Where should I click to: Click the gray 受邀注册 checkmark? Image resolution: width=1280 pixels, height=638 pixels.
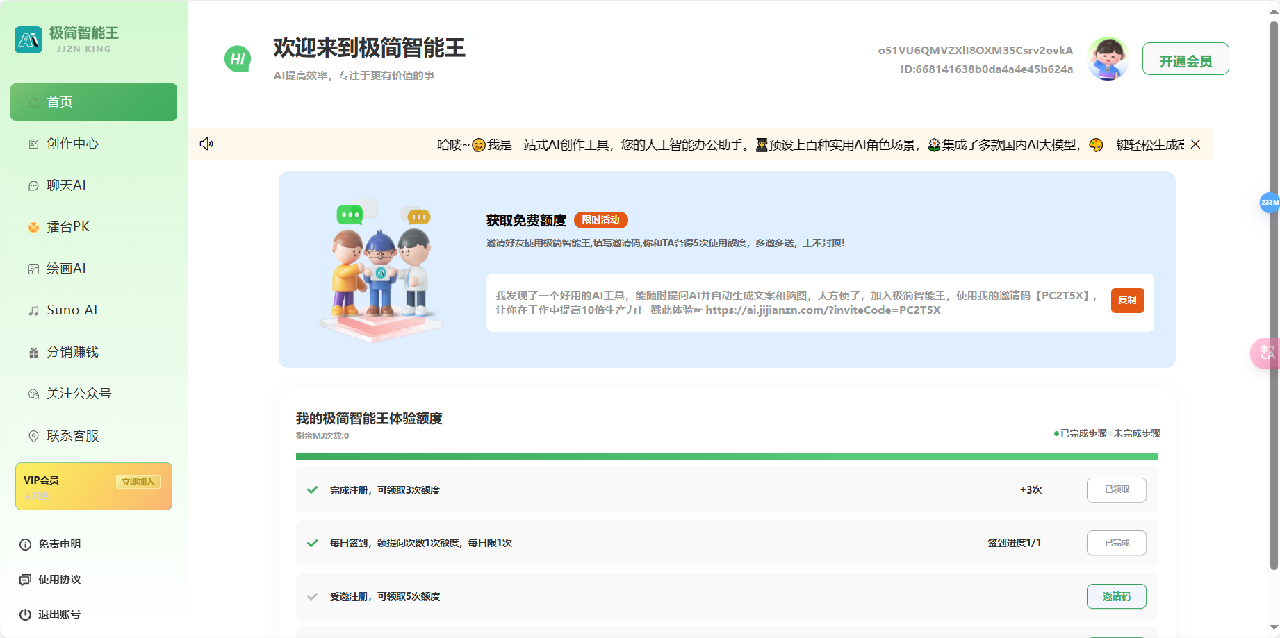point(311,596)
